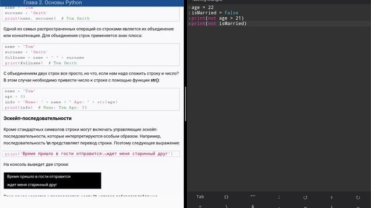The width and height of the screenshot is (371, 208).
Task: Place cursor on the 'isMarried = False' line
Action: (x=214, y=13)
